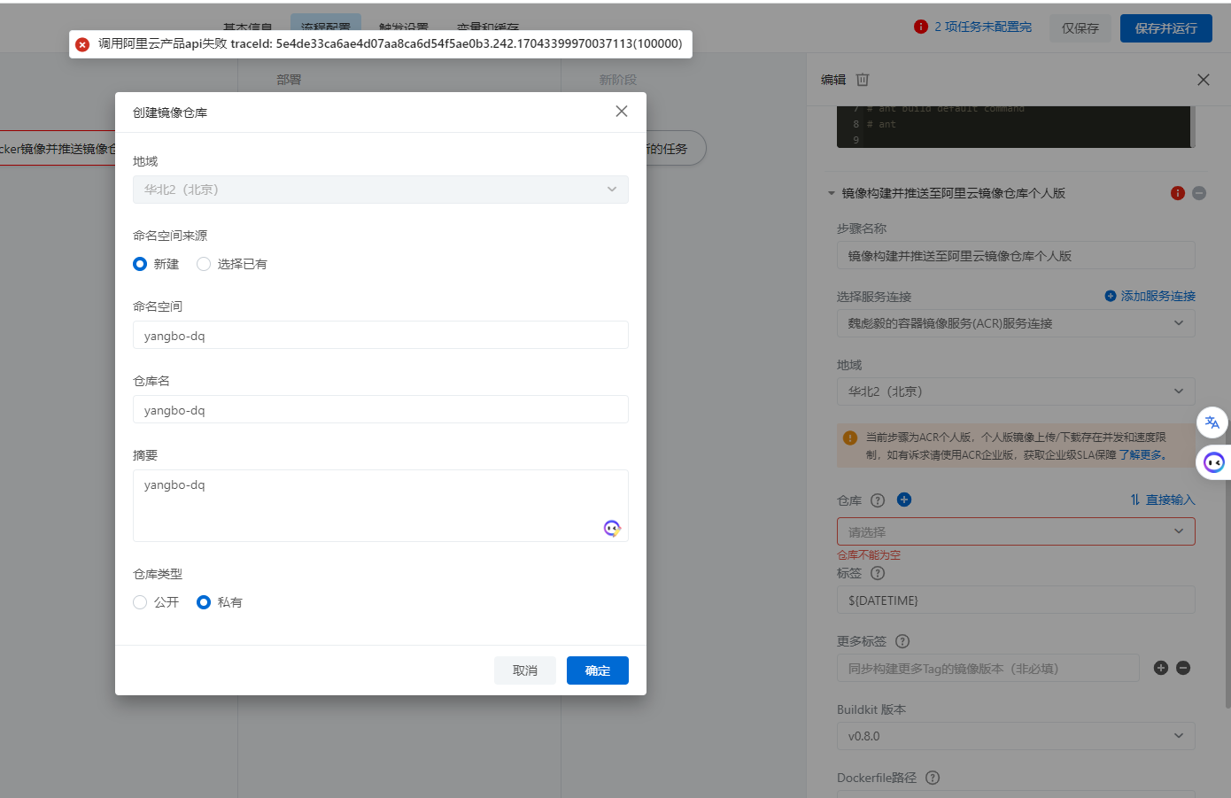Viewport: 1231px width, 798px height.
Task: Choose 私有 repository type
Action: 204,602
